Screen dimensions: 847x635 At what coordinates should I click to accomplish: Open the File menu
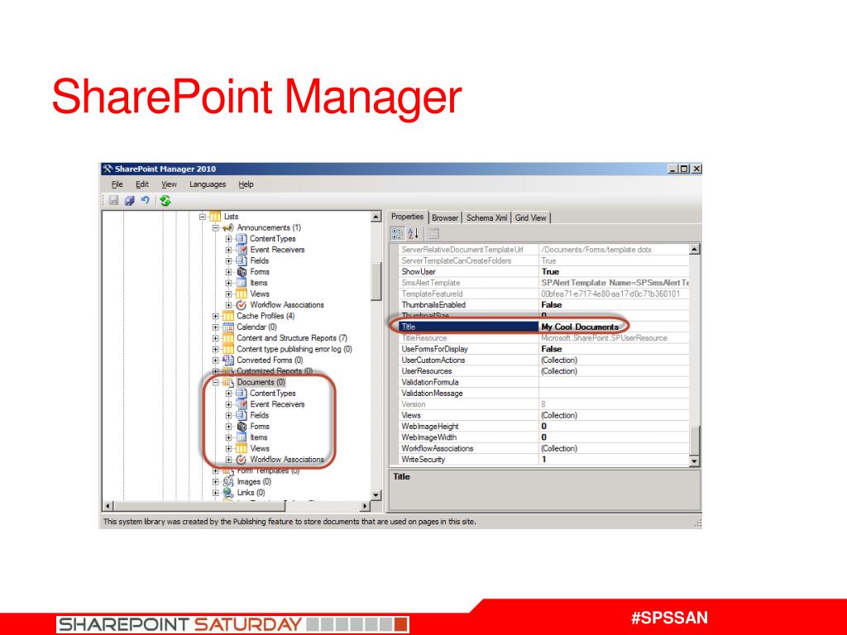117,184
